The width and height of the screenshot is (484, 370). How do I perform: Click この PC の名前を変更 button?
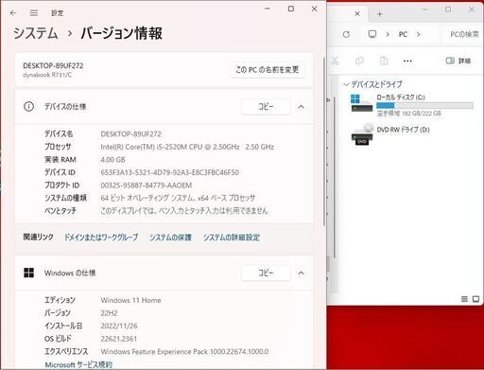coord(268,70)
